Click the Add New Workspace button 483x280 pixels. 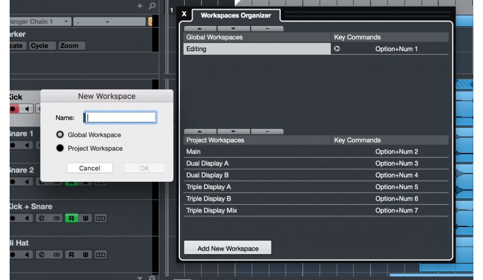pyautogui.click(x=228, y=247)
